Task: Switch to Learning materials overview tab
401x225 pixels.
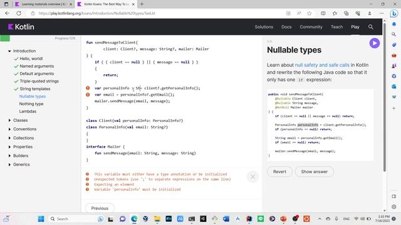Action: coord(43,4)
